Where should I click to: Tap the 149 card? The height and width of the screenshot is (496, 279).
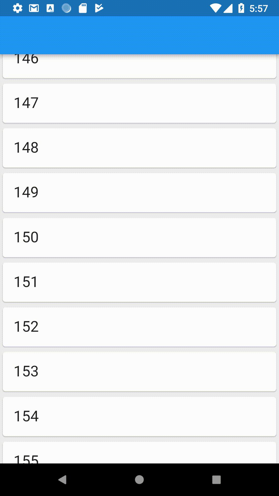click(x=139, y=192)
